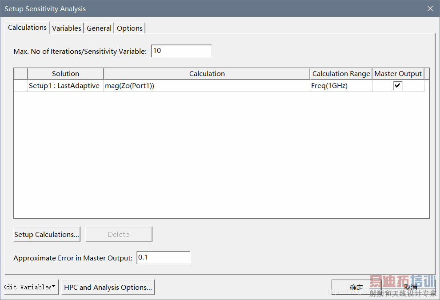Select the Setup1 : LastAdaptive solution cell

[65, 86]
